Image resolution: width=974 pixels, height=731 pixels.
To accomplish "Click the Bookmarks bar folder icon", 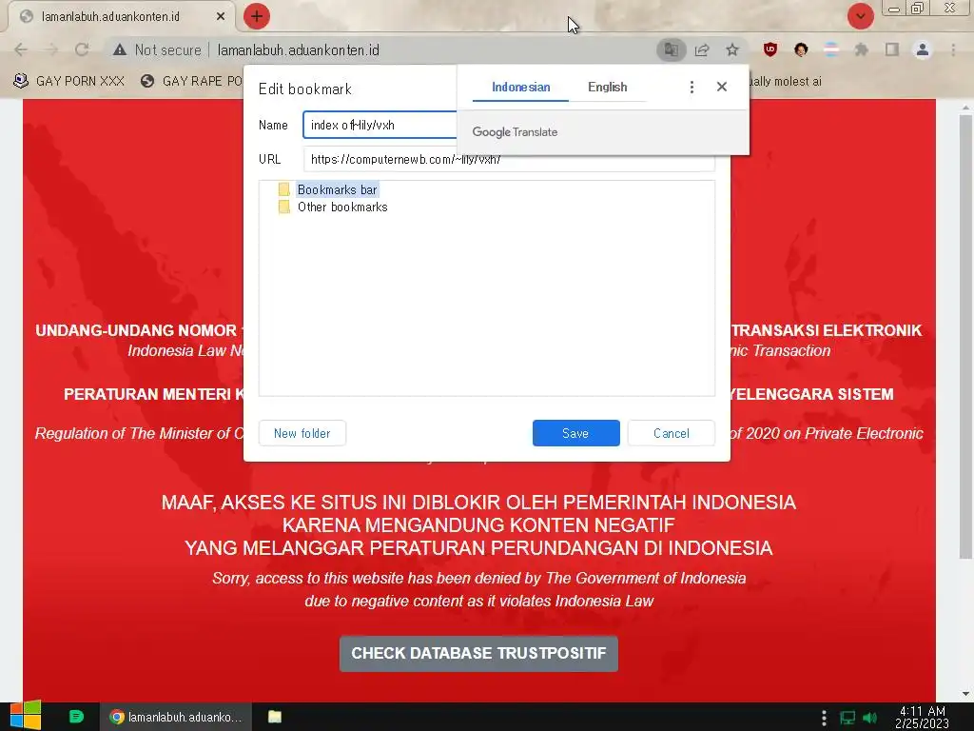I will click(x=283, y=189).
